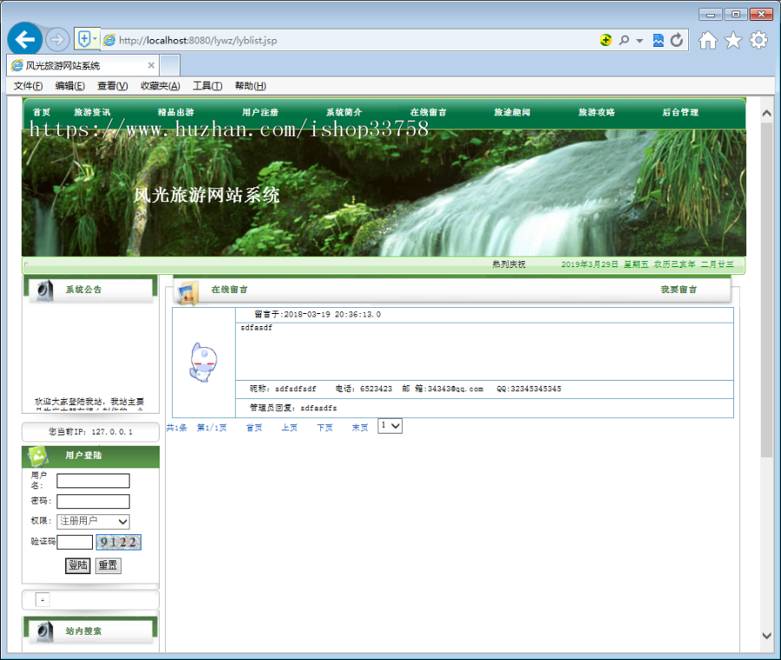Open favorites with the star icon
781x660 pixels.
point(733,40)
